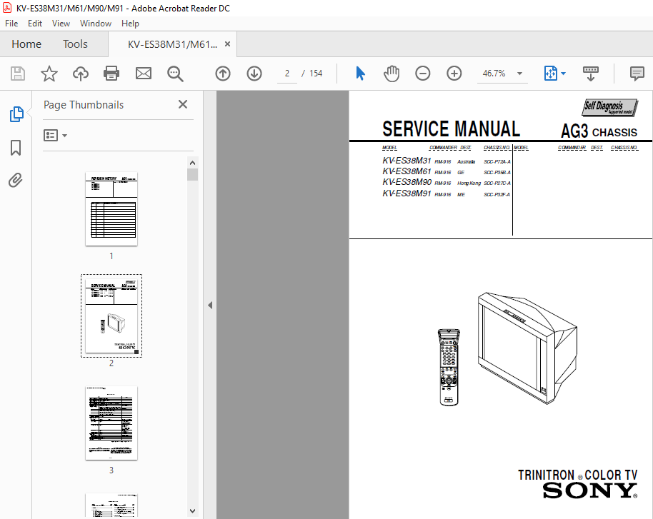The height and width of the screenshot is (519, 653).
Task: Print the document with the printer icon
Action: point(111,74)
